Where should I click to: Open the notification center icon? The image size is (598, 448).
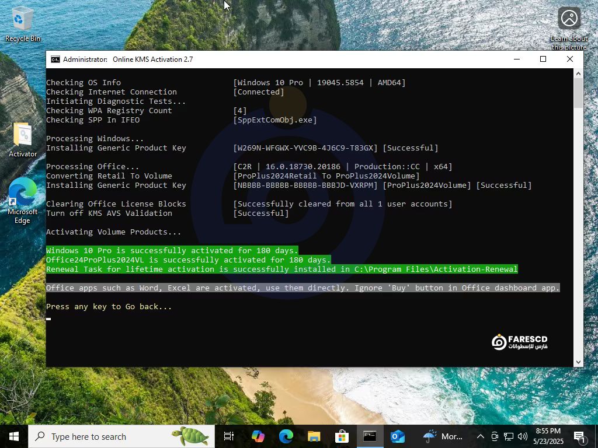pos(580,436)
